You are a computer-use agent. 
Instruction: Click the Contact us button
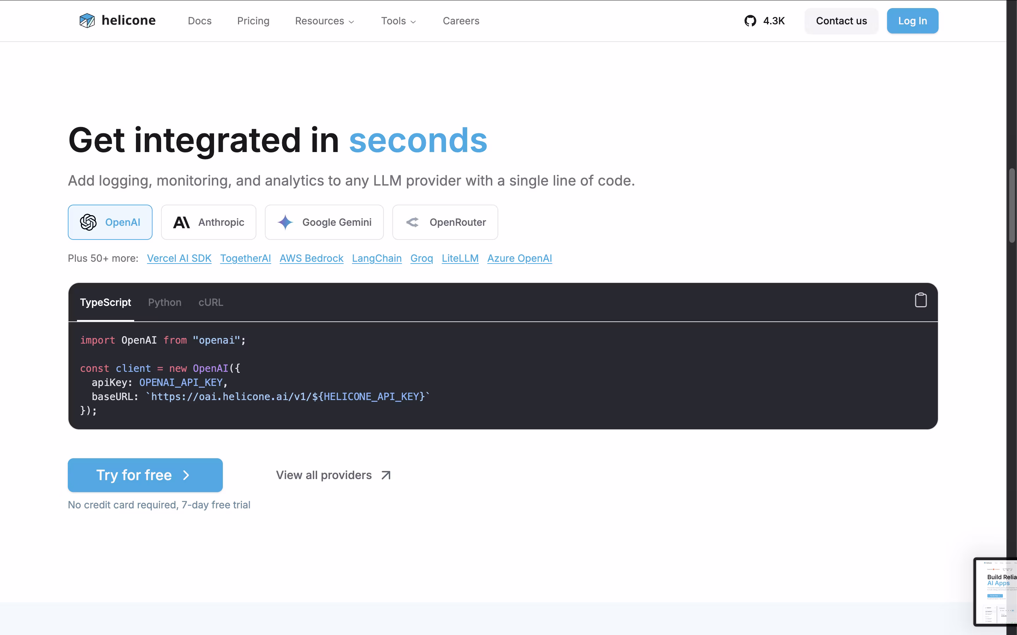click(x=841, y=20)
